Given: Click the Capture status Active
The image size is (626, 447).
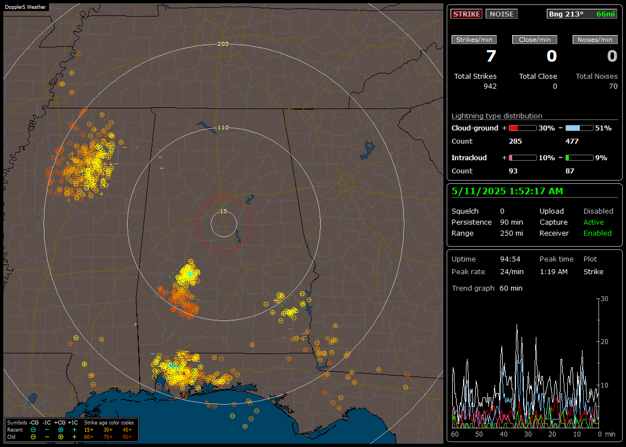Looking at the screenshot, I should pos(594,222).
